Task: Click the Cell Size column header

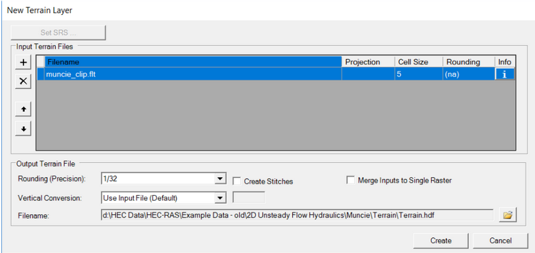Action: 419,61
